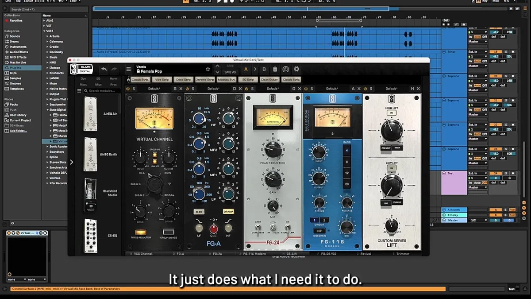Toggle the Noise Reduction switch on Virtual Channel

coord(141,232)
